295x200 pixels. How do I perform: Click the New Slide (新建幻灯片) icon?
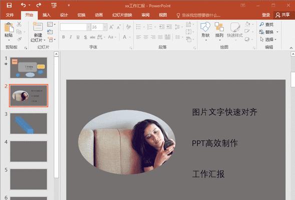tap(38, 26)
